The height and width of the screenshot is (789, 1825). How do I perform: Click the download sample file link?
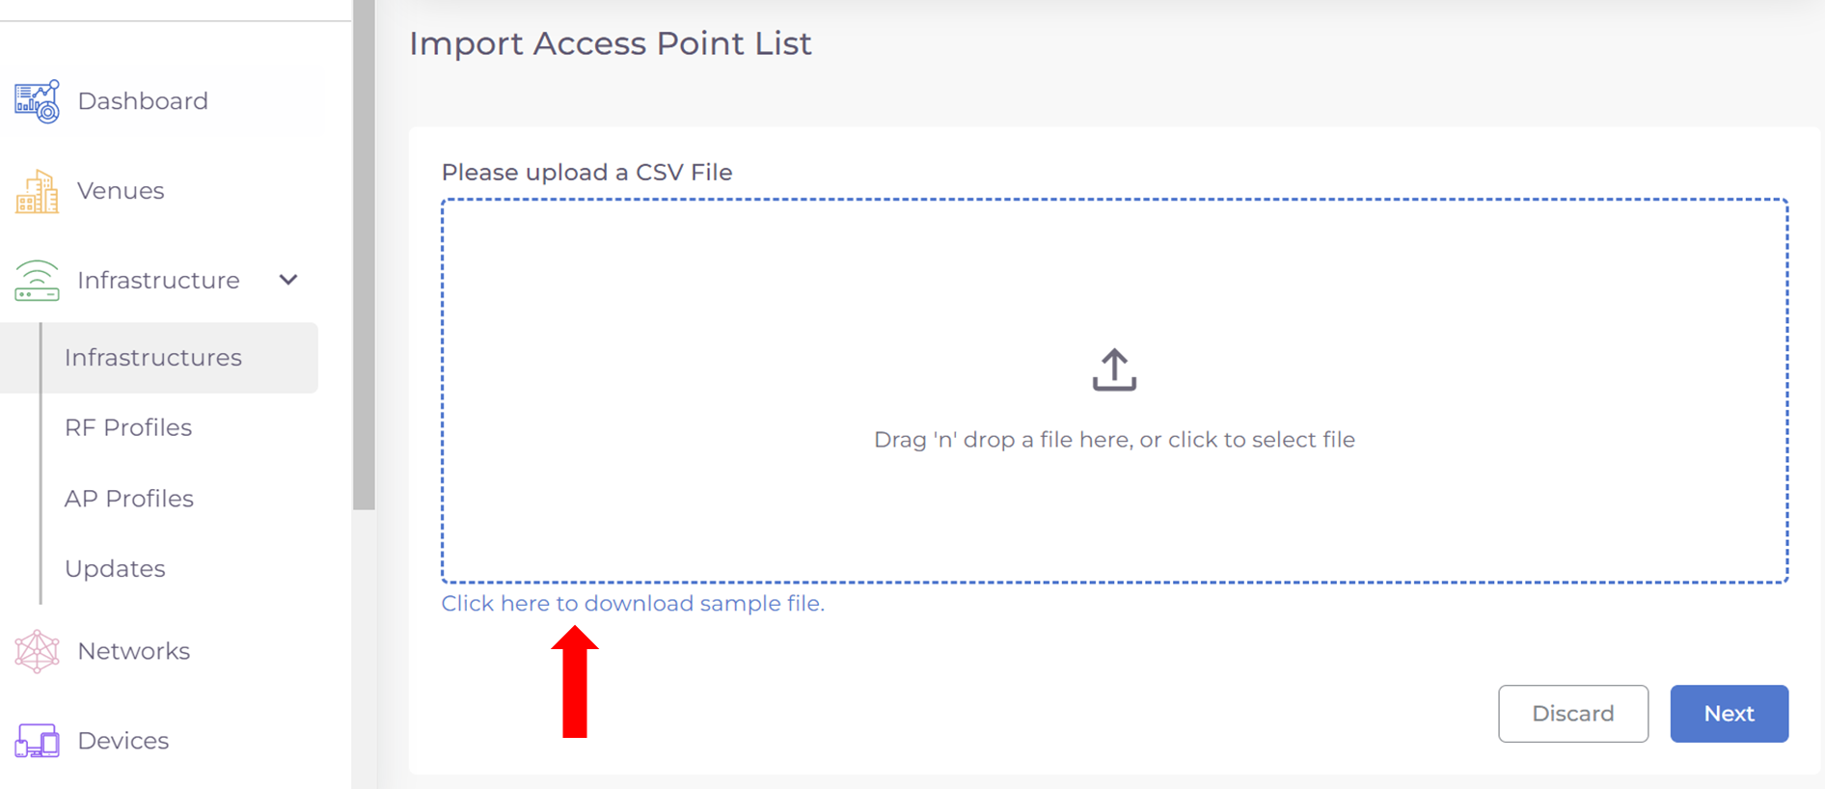pyautogui.click(x=633, y=604)
